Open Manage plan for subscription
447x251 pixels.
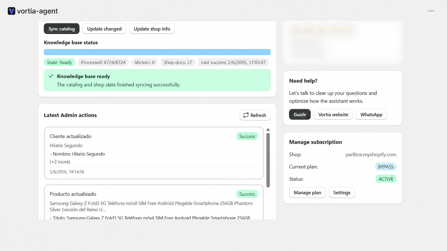click(x=307, y=192)
